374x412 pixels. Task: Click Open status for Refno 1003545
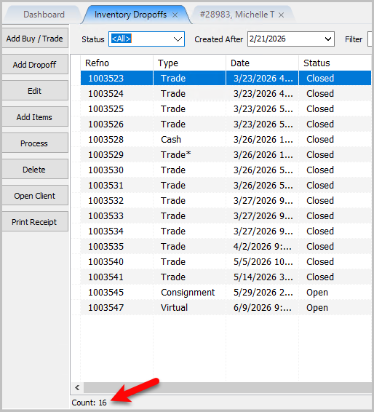[x=335, y=292]
